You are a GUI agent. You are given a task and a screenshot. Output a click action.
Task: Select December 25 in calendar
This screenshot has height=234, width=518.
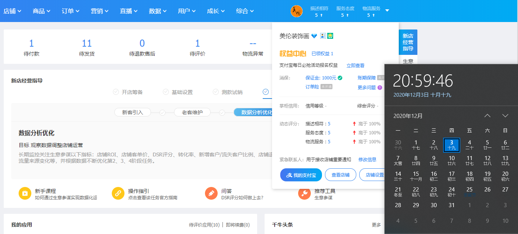470,191
